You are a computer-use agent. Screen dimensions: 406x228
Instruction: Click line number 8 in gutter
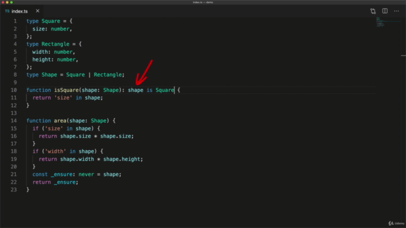point(15,75)
